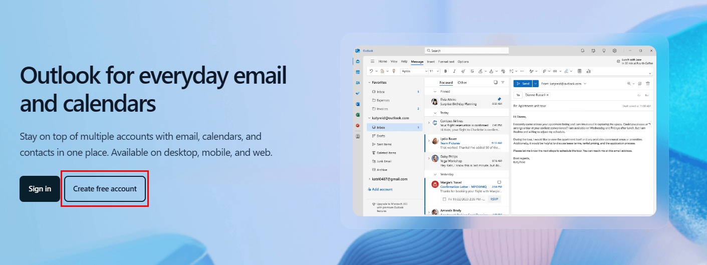
Task: Open the Format text ribbon tab
Action: pyautogui.click(x=446, y=62)
